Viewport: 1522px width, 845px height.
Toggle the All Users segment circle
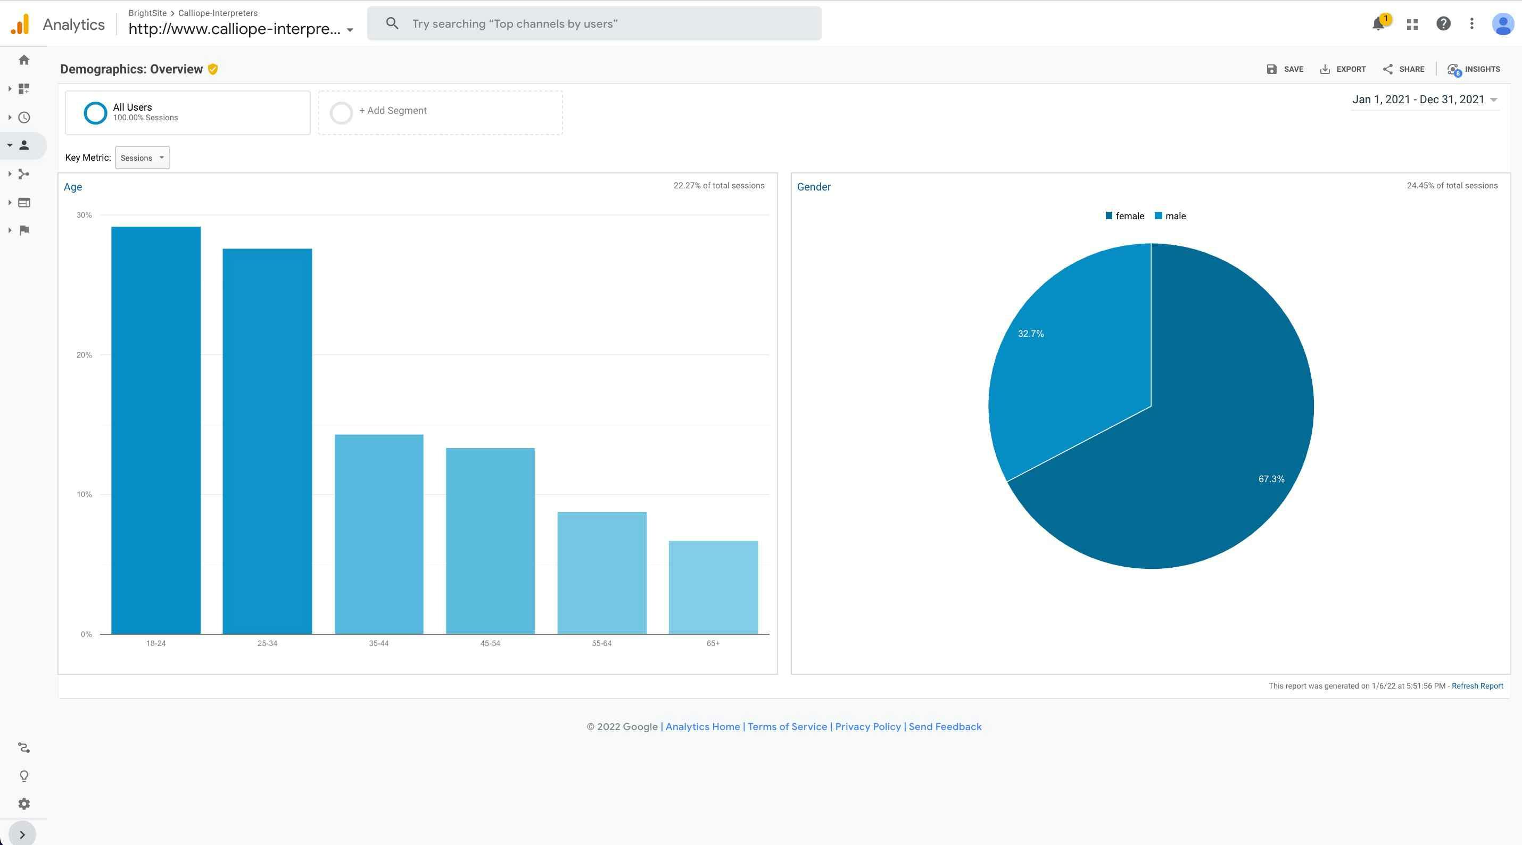point(95,113)
